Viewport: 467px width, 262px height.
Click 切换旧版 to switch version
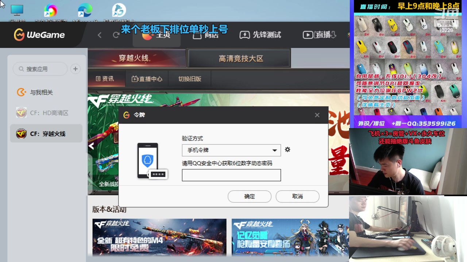(190, 79)
